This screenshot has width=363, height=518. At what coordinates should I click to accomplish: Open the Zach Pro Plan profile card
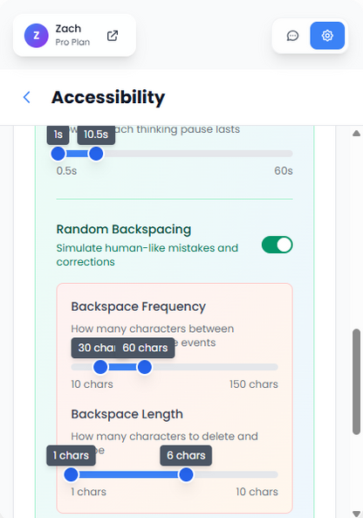point(74,35)
